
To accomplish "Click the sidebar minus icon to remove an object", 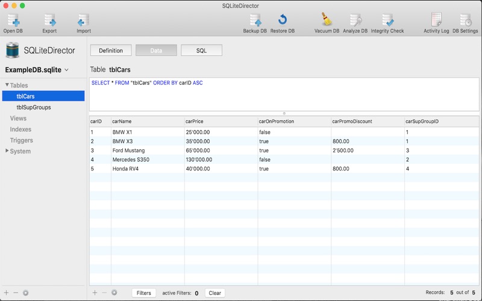I will tap(16, 293).
